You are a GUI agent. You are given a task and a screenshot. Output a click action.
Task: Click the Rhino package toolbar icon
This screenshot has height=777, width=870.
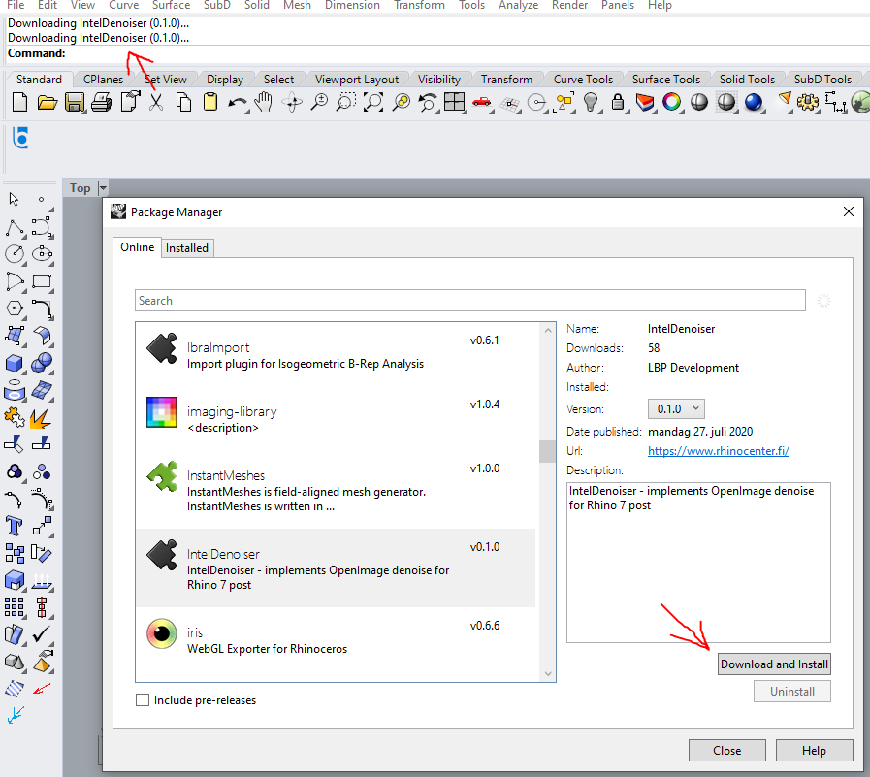(20, 138)
